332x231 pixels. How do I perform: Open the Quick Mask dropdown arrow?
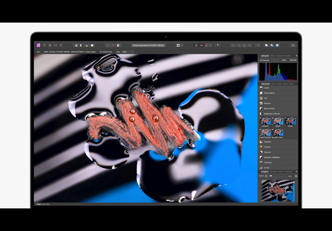tap(182, 45)
